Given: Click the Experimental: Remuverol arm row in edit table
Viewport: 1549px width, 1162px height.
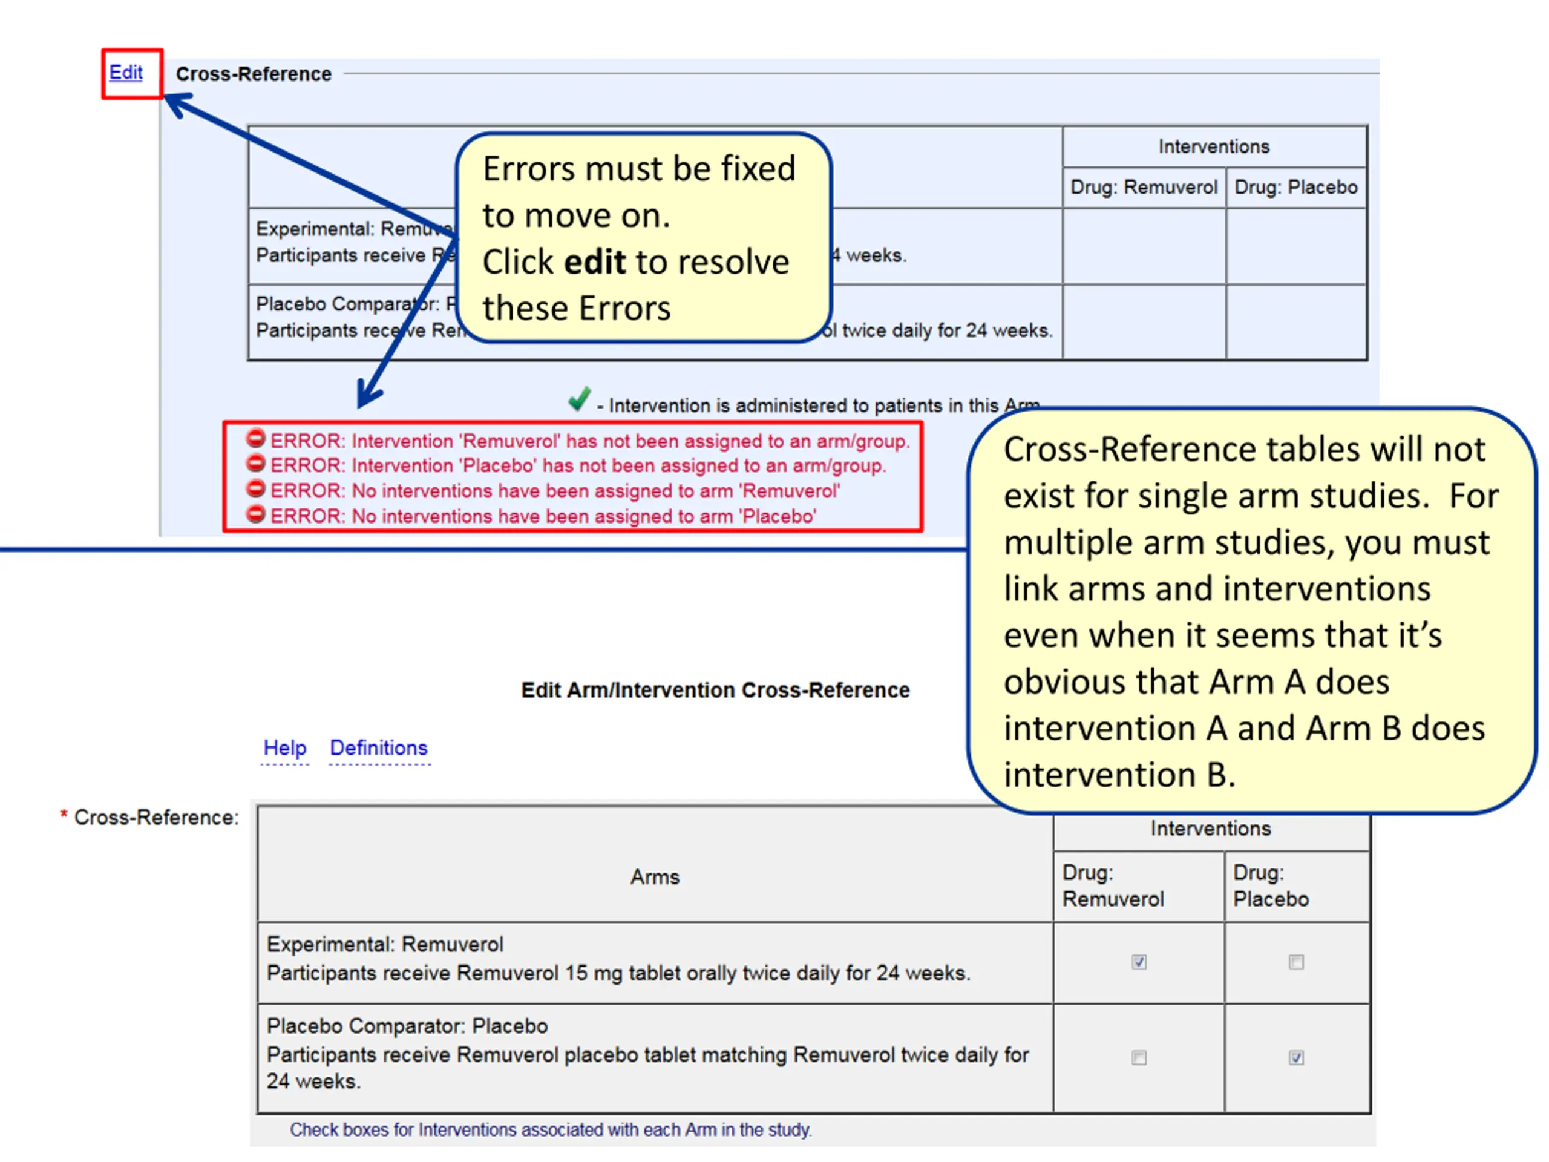Looking at the screenshot, I should pyautogui.click(x=655, y=962).
